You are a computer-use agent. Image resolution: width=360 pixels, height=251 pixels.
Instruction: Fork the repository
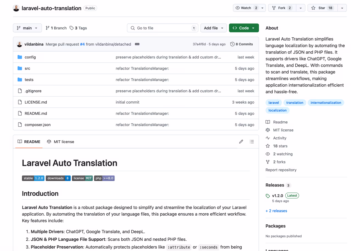282,8
